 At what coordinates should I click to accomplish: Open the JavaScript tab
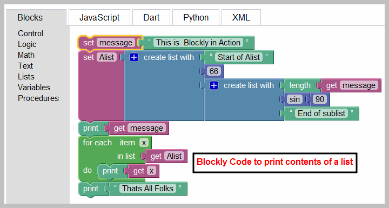click(x=99, y=18)
